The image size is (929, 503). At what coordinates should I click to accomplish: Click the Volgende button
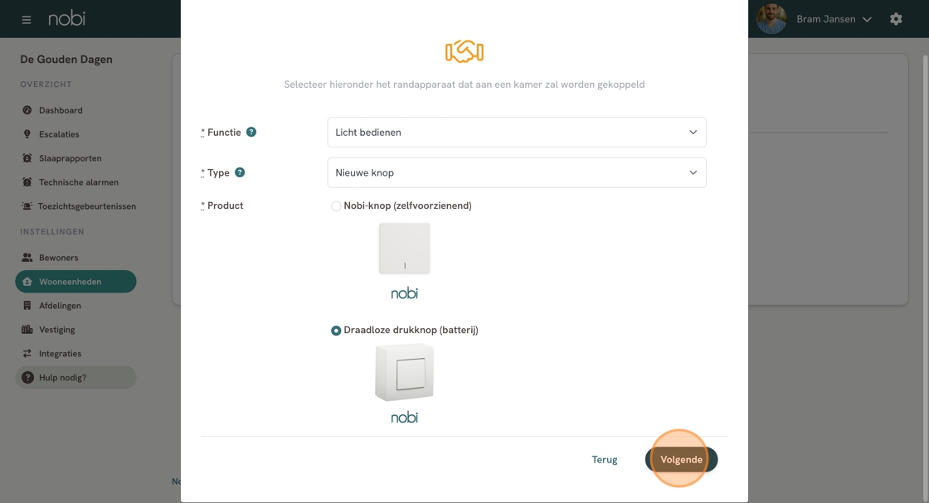(x=681, y=459)
